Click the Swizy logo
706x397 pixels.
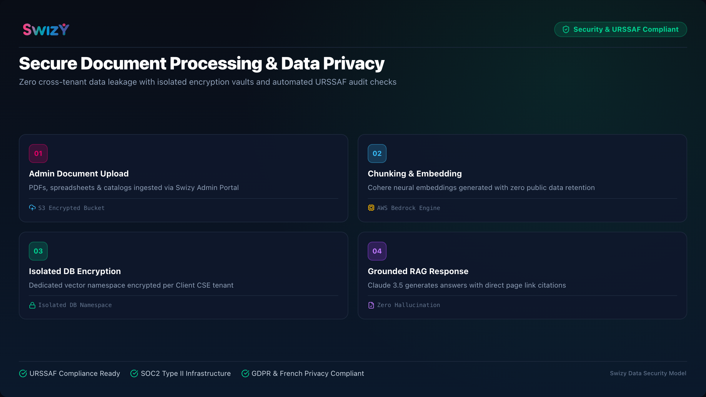point(46,29)
